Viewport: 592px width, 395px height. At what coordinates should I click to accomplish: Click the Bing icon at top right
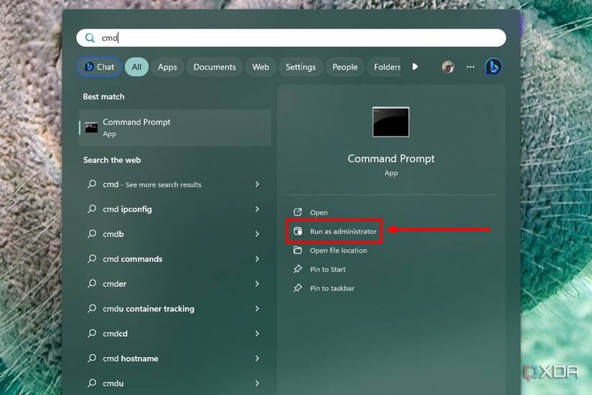point(493,67)
